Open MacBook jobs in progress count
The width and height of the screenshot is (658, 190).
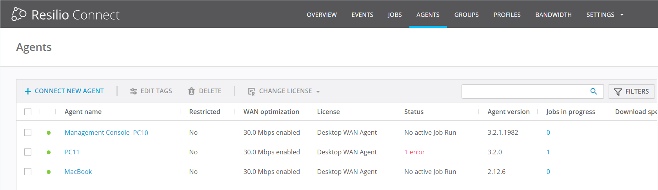pyautogui.click(x=548, y=172)
